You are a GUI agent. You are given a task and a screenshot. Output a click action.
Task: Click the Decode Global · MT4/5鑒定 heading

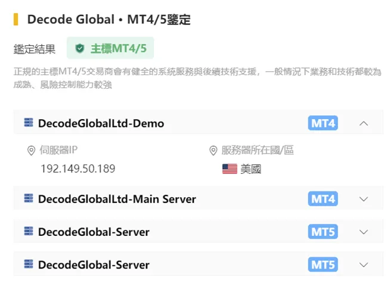point(109,20)
